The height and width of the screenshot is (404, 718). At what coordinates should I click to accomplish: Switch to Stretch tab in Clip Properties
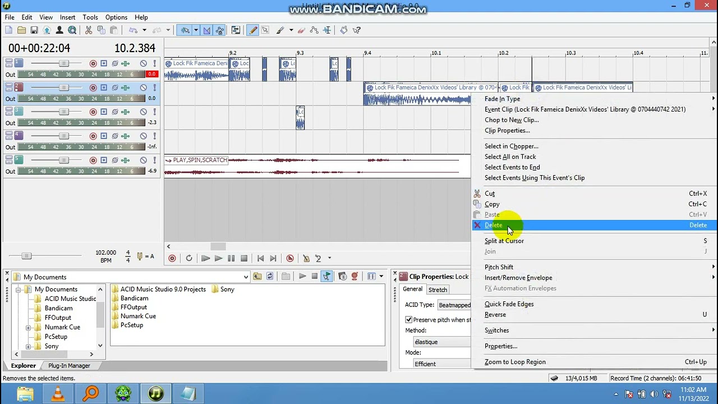pyautogui.click(x=438, y=290)
